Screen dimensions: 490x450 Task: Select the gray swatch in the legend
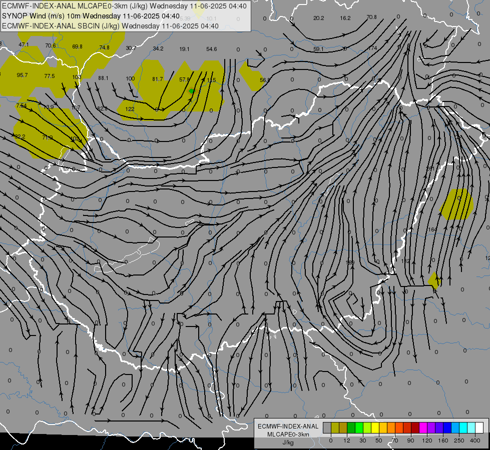pyautogui.click(x=327, y=427)
